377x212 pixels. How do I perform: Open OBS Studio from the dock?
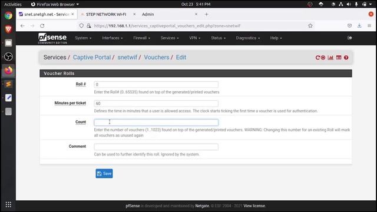coord(8,57)
